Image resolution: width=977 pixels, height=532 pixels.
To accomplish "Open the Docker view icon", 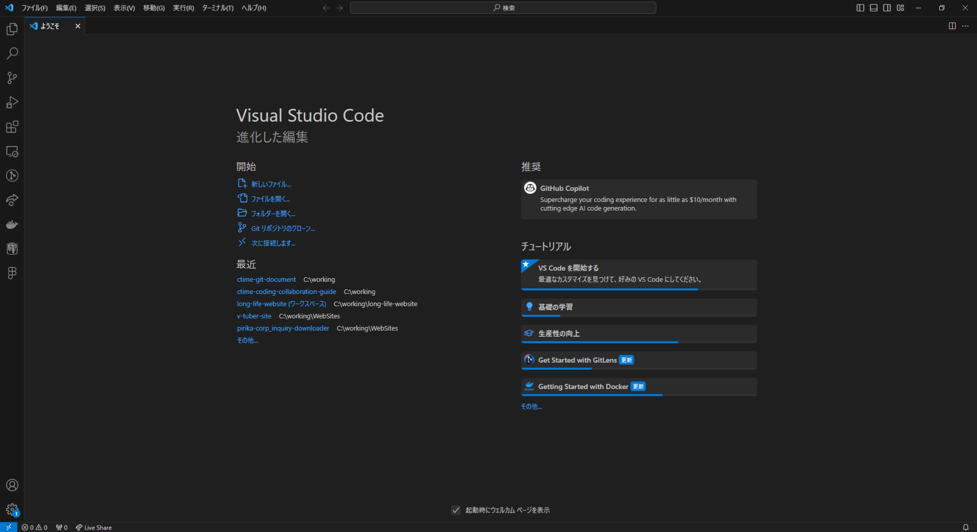I will coord(12,224).
